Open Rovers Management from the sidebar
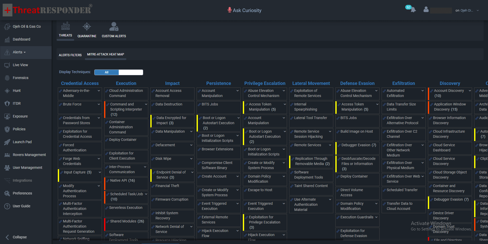This screenshot has height=244, width=488. tap(29, 155)
